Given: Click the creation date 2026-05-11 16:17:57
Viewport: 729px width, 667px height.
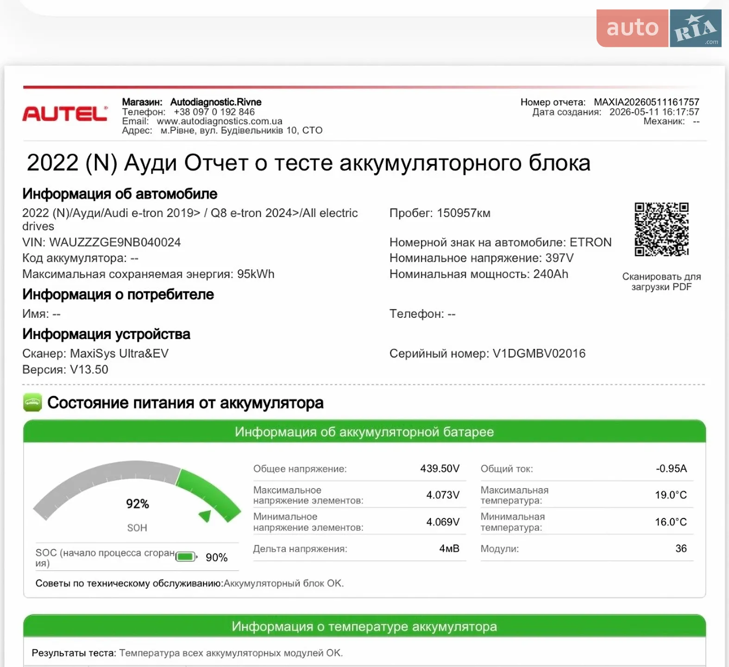Looking at the screenshot, I should point(654,112).
